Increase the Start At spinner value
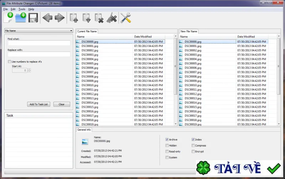285x179 pixels. [29, 69]
